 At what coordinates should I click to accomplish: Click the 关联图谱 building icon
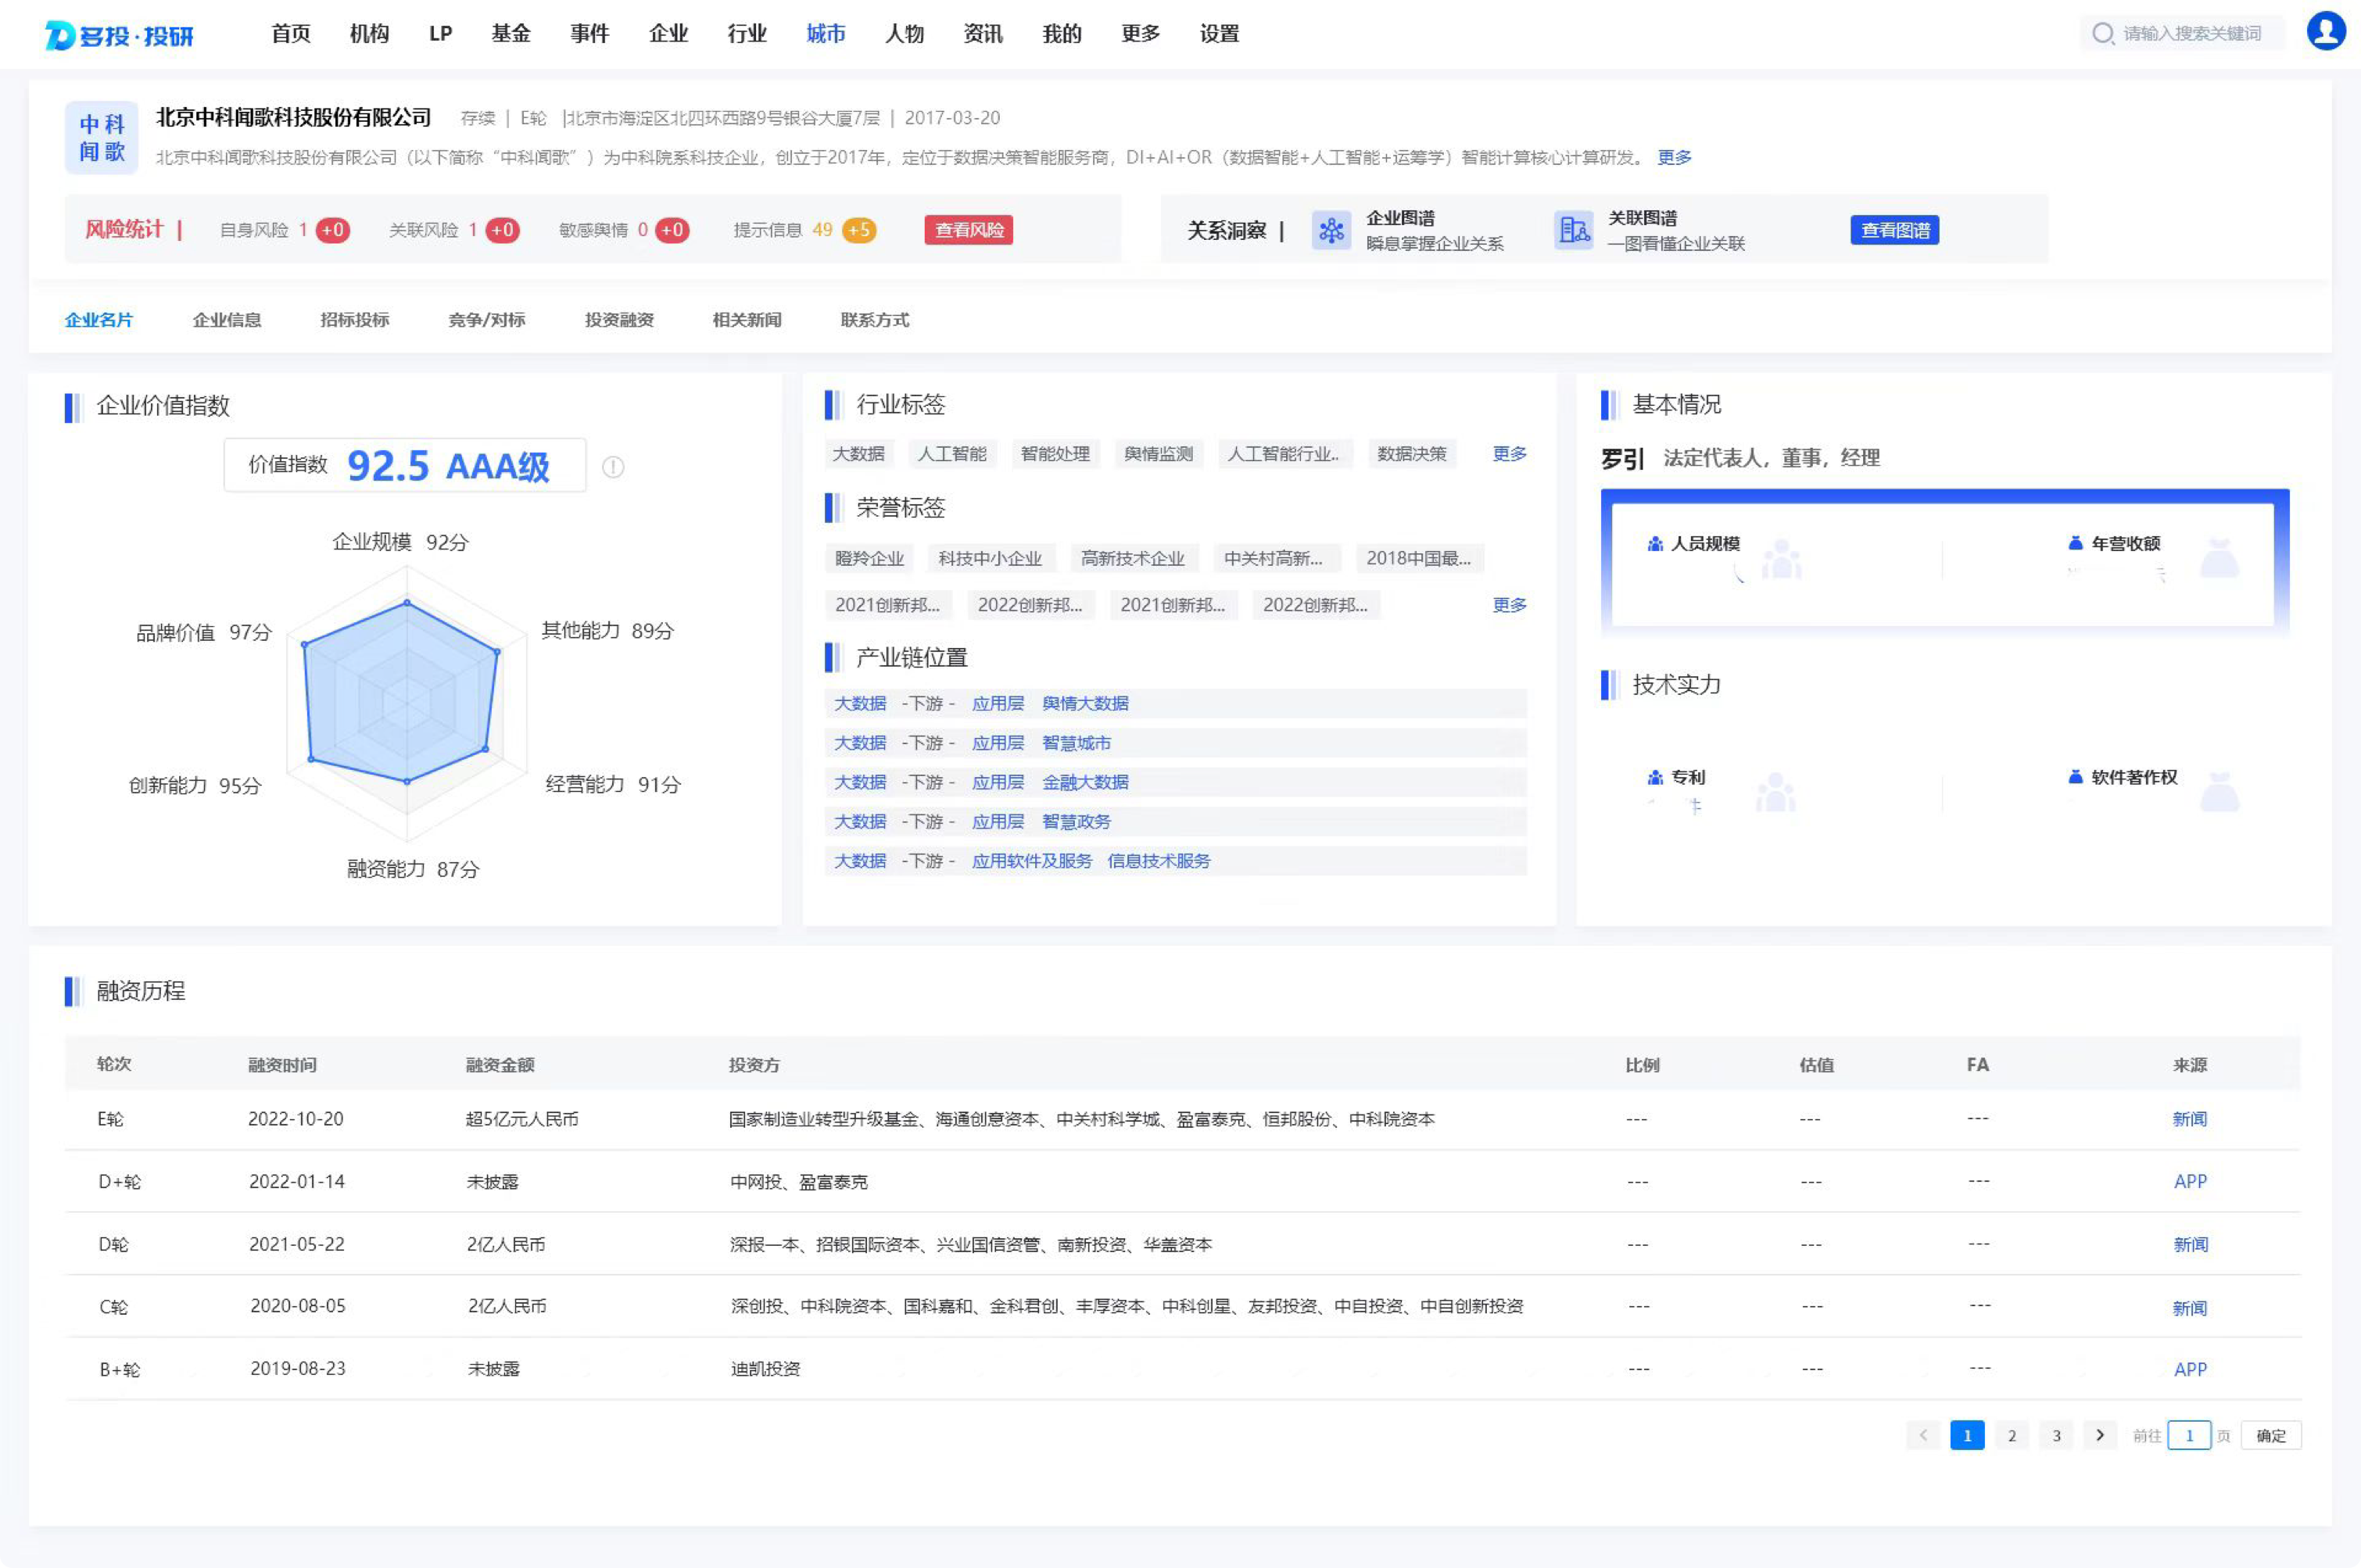(x=1573, y=230)
